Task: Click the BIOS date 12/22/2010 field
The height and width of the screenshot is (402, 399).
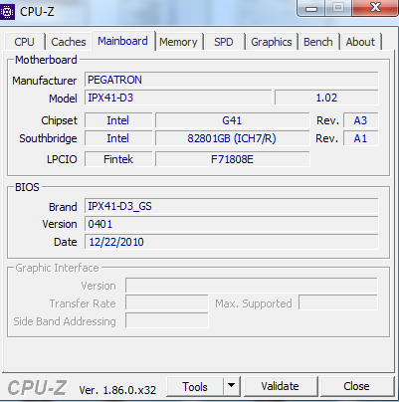Action: tap(232, 242)
